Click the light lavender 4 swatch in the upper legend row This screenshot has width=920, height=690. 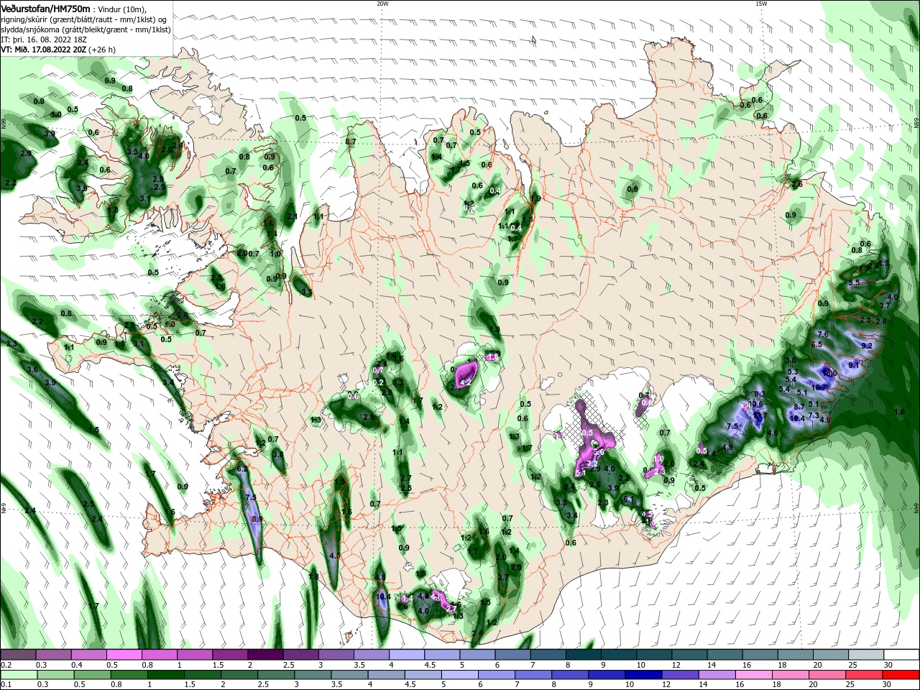point(406,655)
